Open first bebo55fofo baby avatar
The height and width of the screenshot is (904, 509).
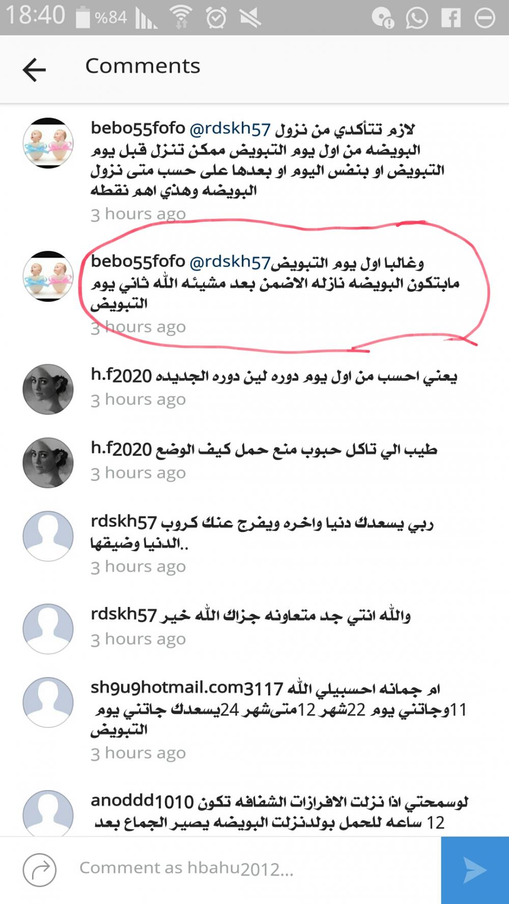click(48, 143)
